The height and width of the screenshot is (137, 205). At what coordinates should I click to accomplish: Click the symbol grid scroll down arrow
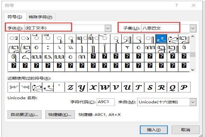pyautogui.click(x=193, y=70)
